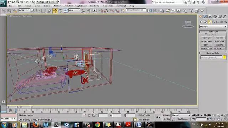Screen dimensions: 228x128
Task: Open the View reference coordinate dropdown
Action: click(74, 10)
